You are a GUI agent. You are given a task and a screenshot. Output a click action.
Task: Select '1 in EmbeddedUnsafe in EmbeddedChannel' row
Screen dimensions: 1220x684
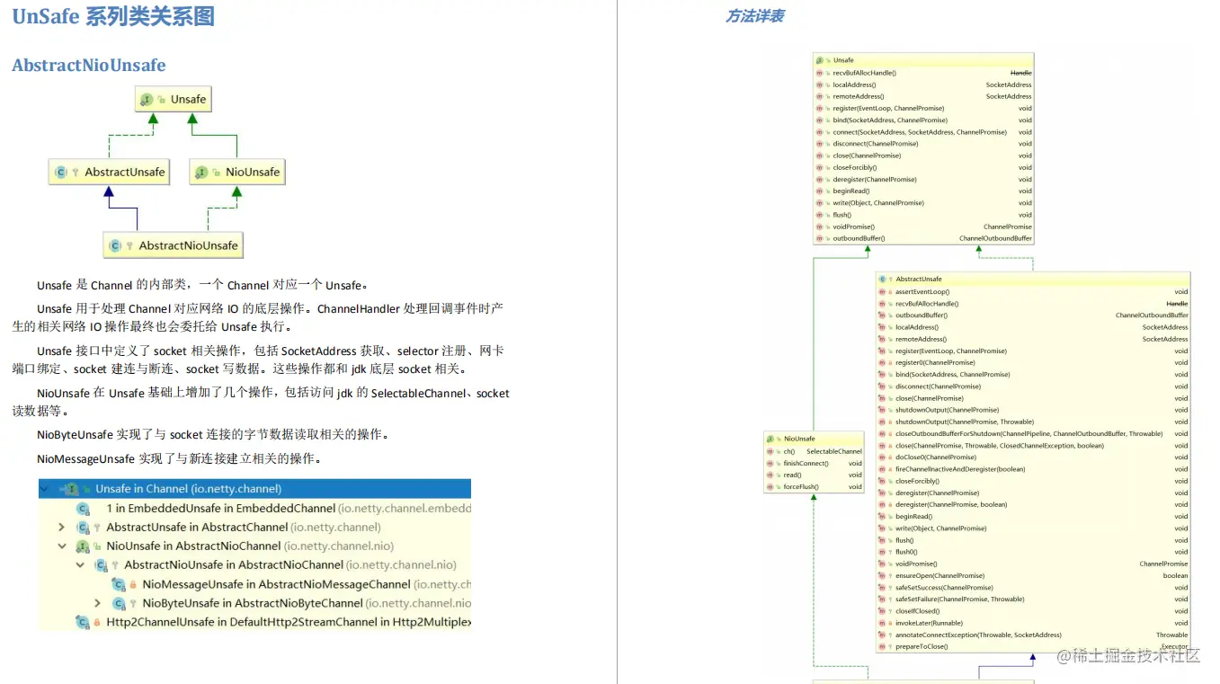coord(254,509)
